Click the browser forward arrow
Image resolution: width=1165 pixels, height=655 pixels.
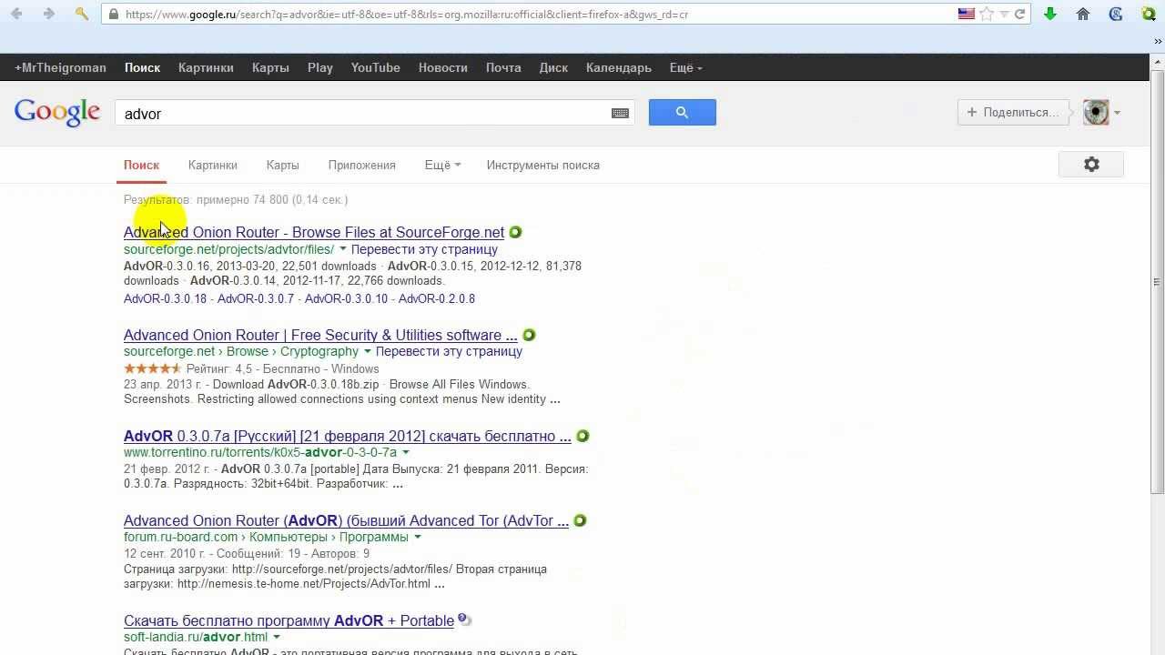48,14
